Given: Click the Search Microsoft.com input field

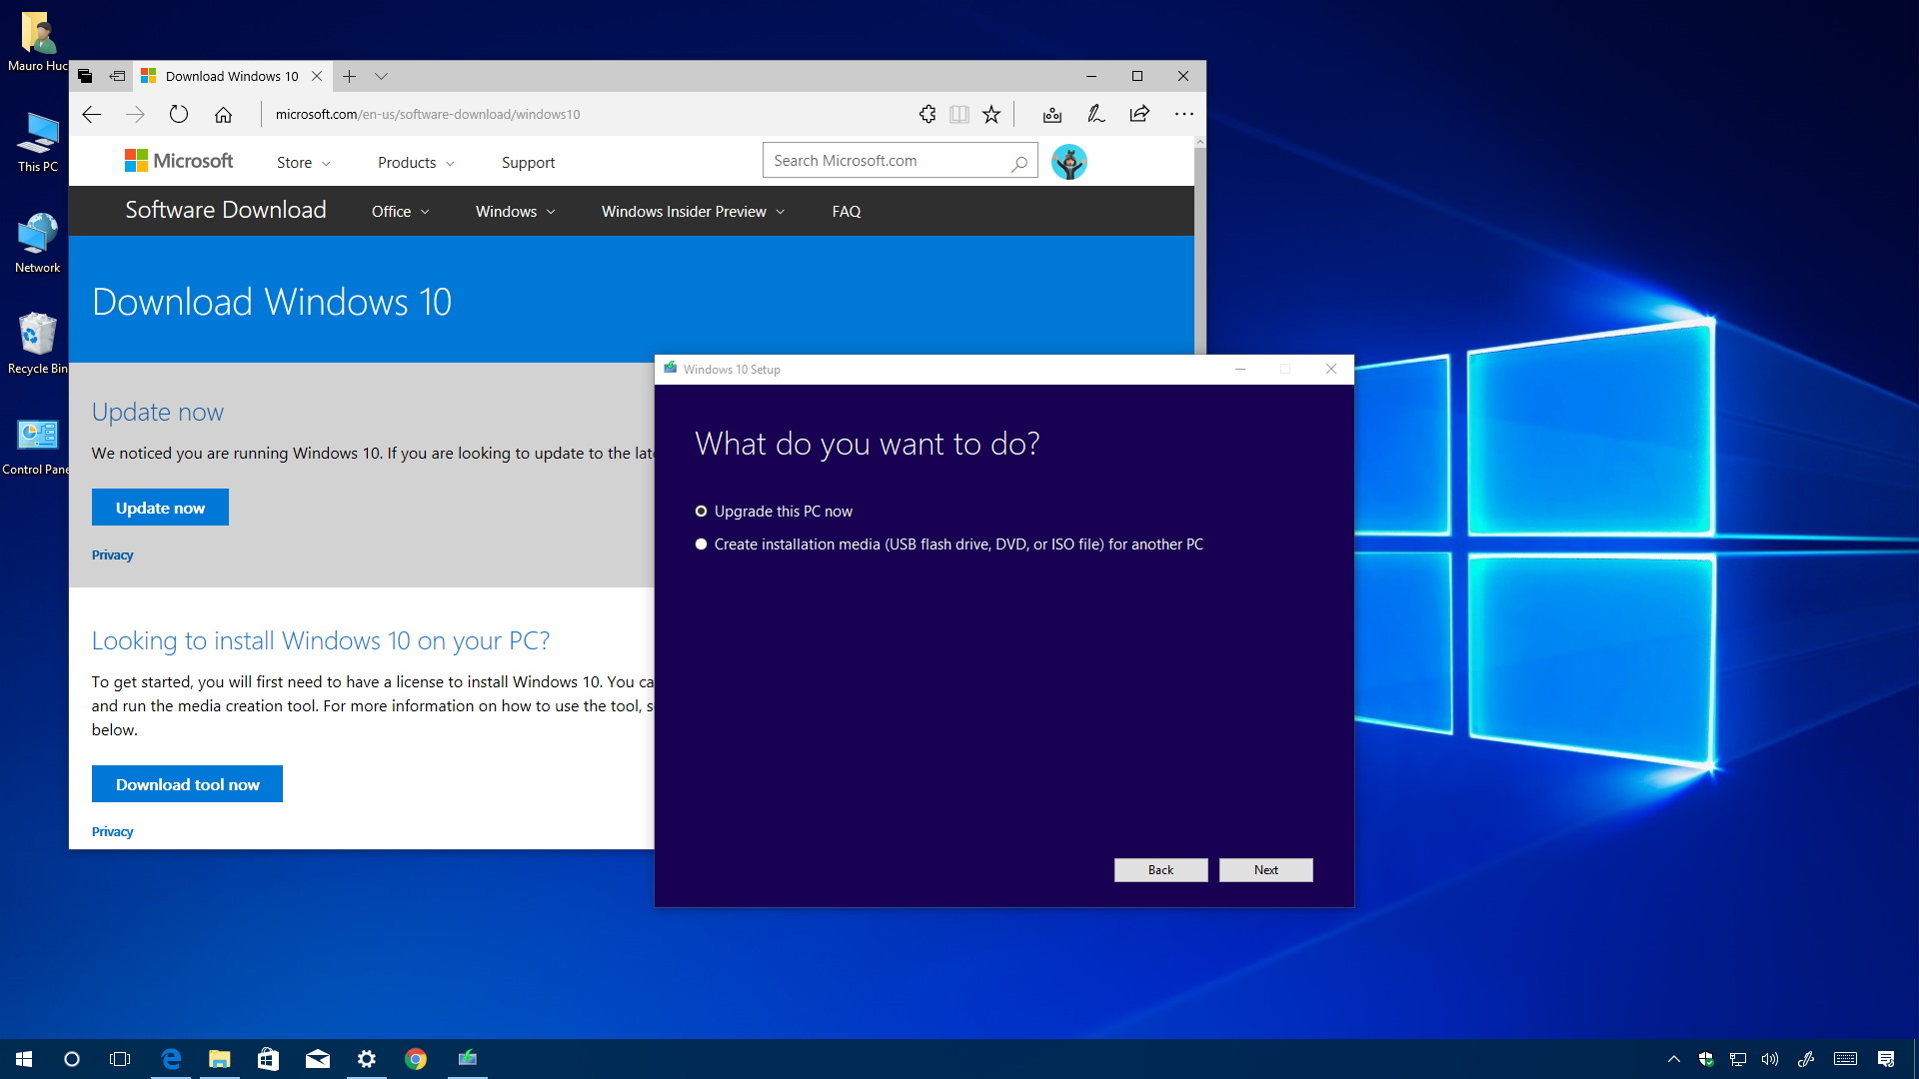Looking at the screenshot, I should [895, 160].
